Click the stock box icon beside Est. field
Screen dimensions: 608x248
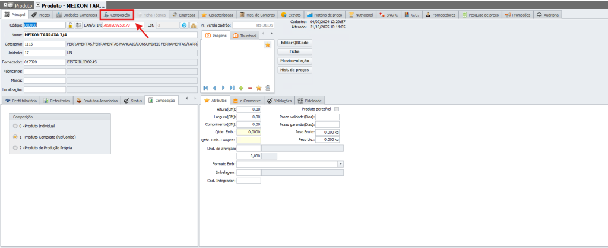click(193, 25)
